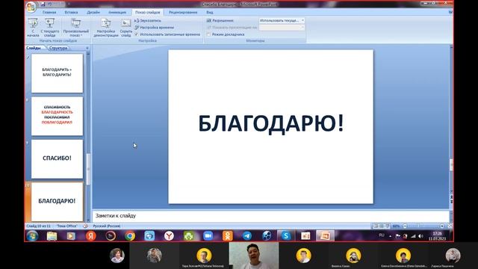The image size is (478, 269).
Task: Close the slides pane with X button
Action: 87,48
